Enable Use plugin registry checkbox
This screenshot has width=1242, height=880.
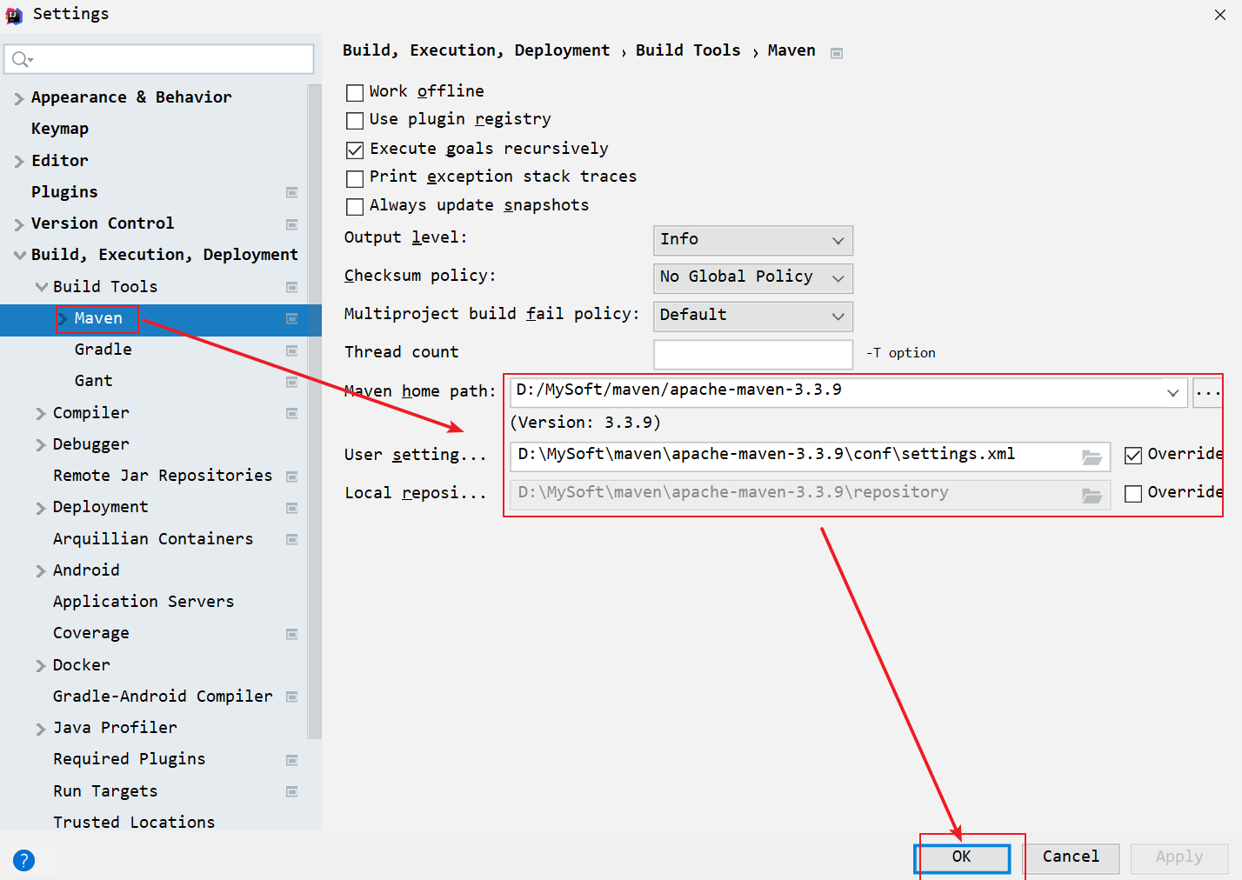[355, 120]
